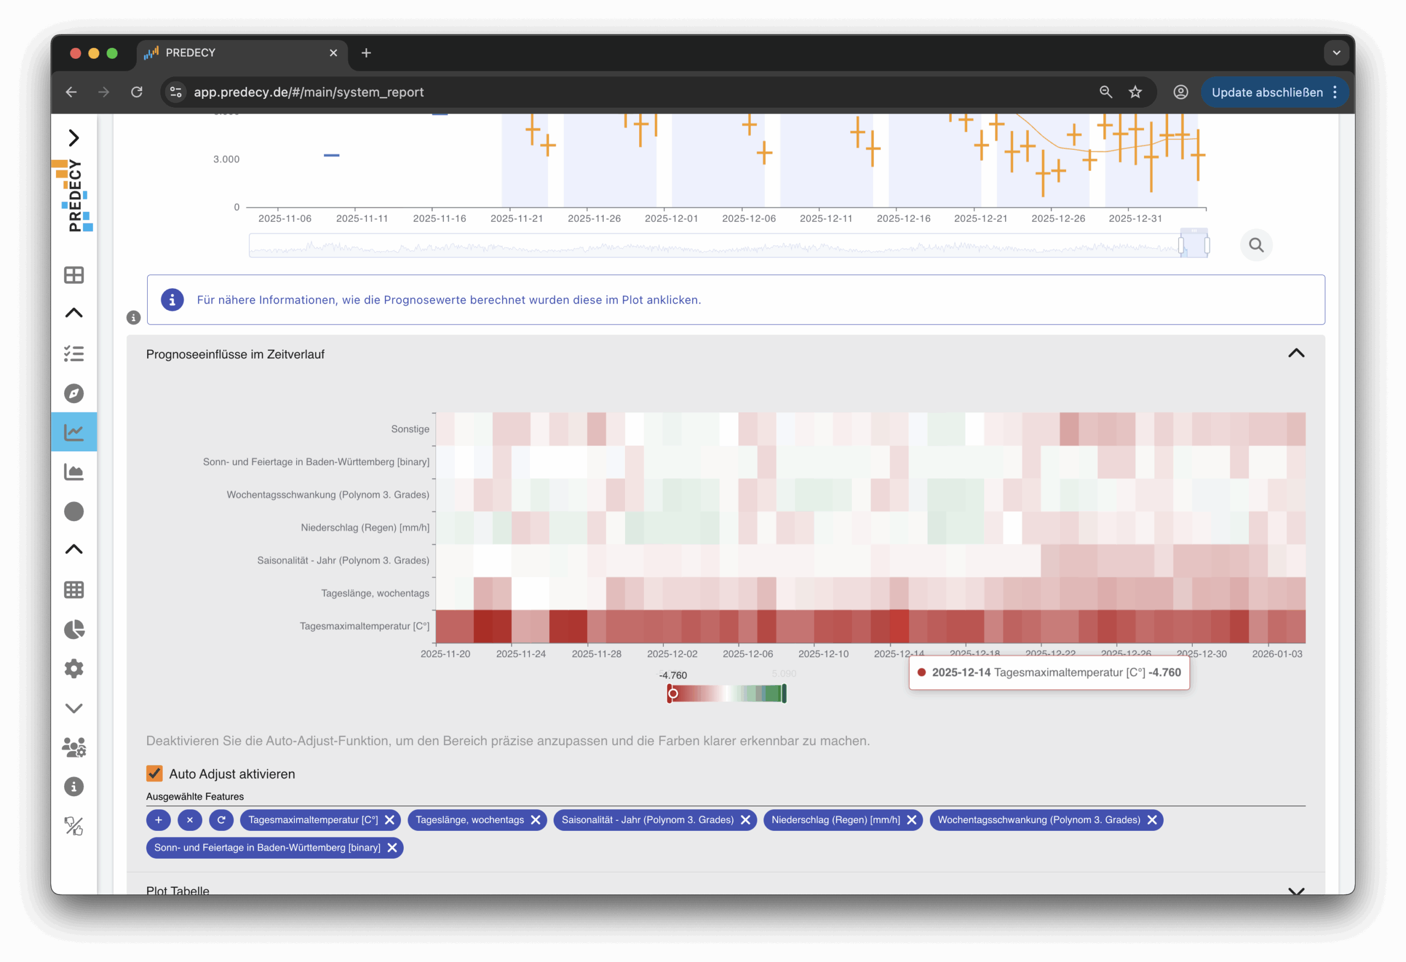Expand the sidebar with top arrow
This screenshot has width=1406, height=962.
click(74, 138)
